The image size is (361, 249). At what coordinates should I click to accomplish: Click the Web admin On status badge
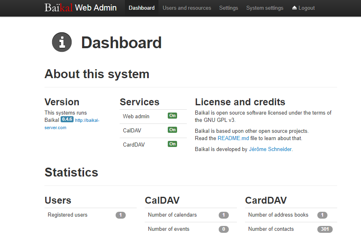coord(172,116)
